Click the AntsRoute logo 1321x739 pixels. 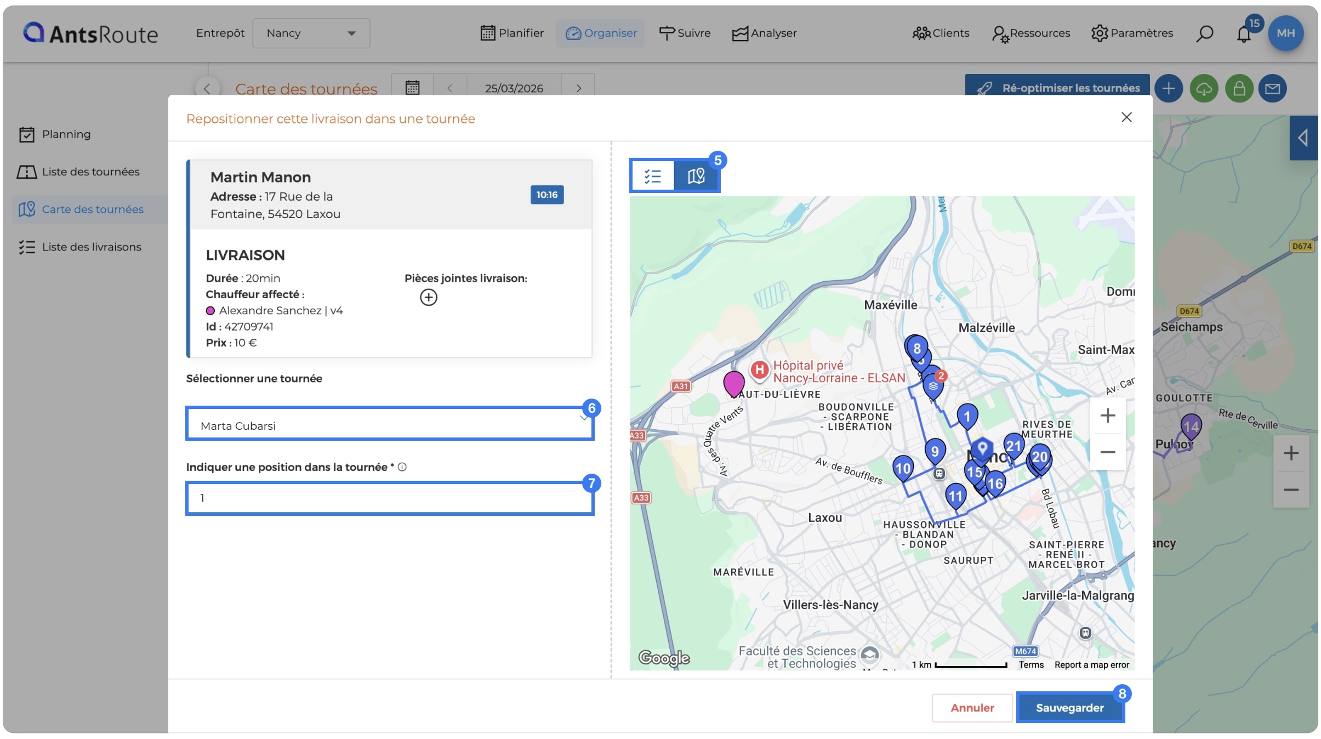90,33
